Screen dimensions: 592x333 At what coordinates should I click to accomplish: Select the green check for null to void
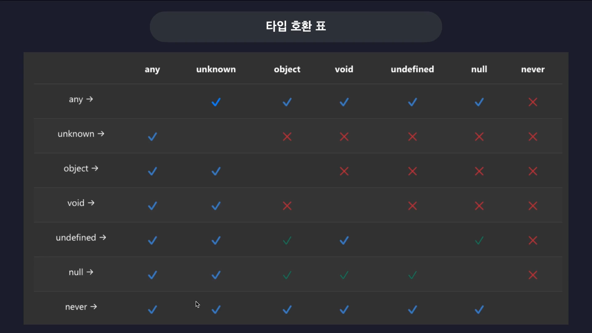[344, 275]
